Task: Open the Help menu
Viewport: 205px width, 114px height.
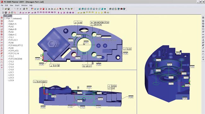Action: coord(31,5)
